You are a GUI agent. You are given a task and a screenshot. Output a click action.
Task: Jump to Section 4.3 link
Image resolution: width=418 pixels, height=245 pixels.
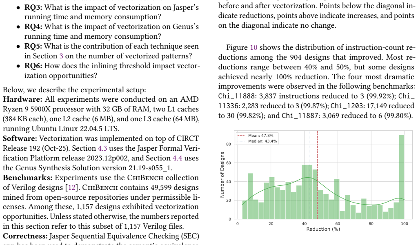(x=102, y=148)
